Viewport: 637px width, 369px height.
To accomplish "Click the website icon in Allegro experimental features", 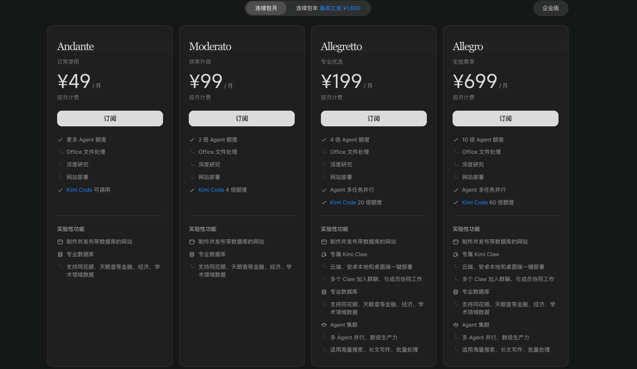I will pos(456,242).
